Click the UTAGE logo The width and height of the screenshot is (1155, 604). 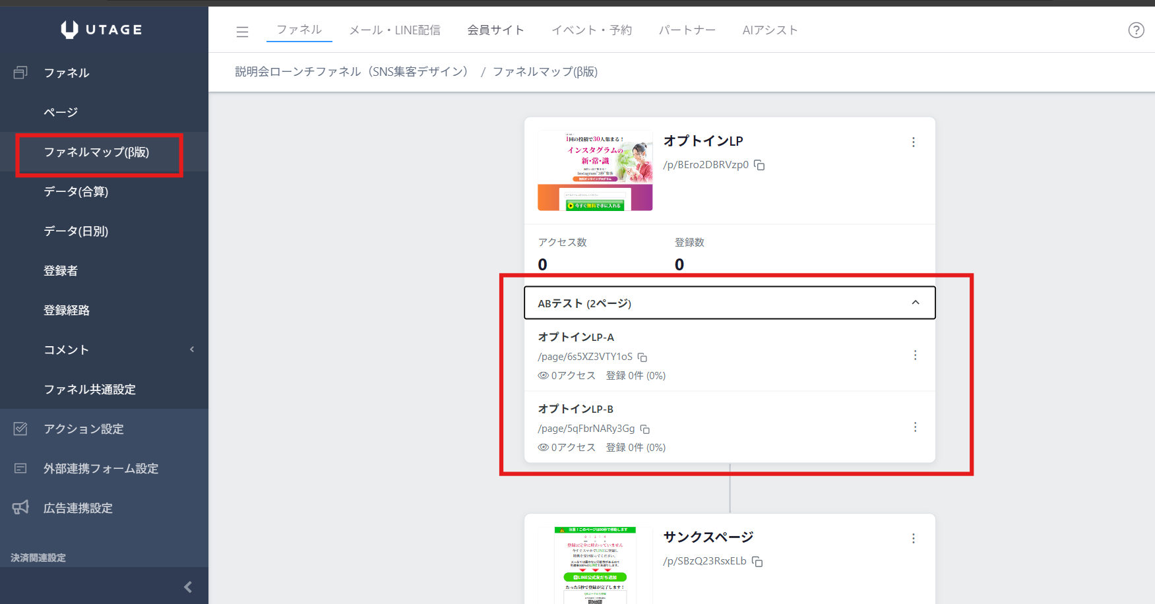pyautogui.click(x=102, y=30)
